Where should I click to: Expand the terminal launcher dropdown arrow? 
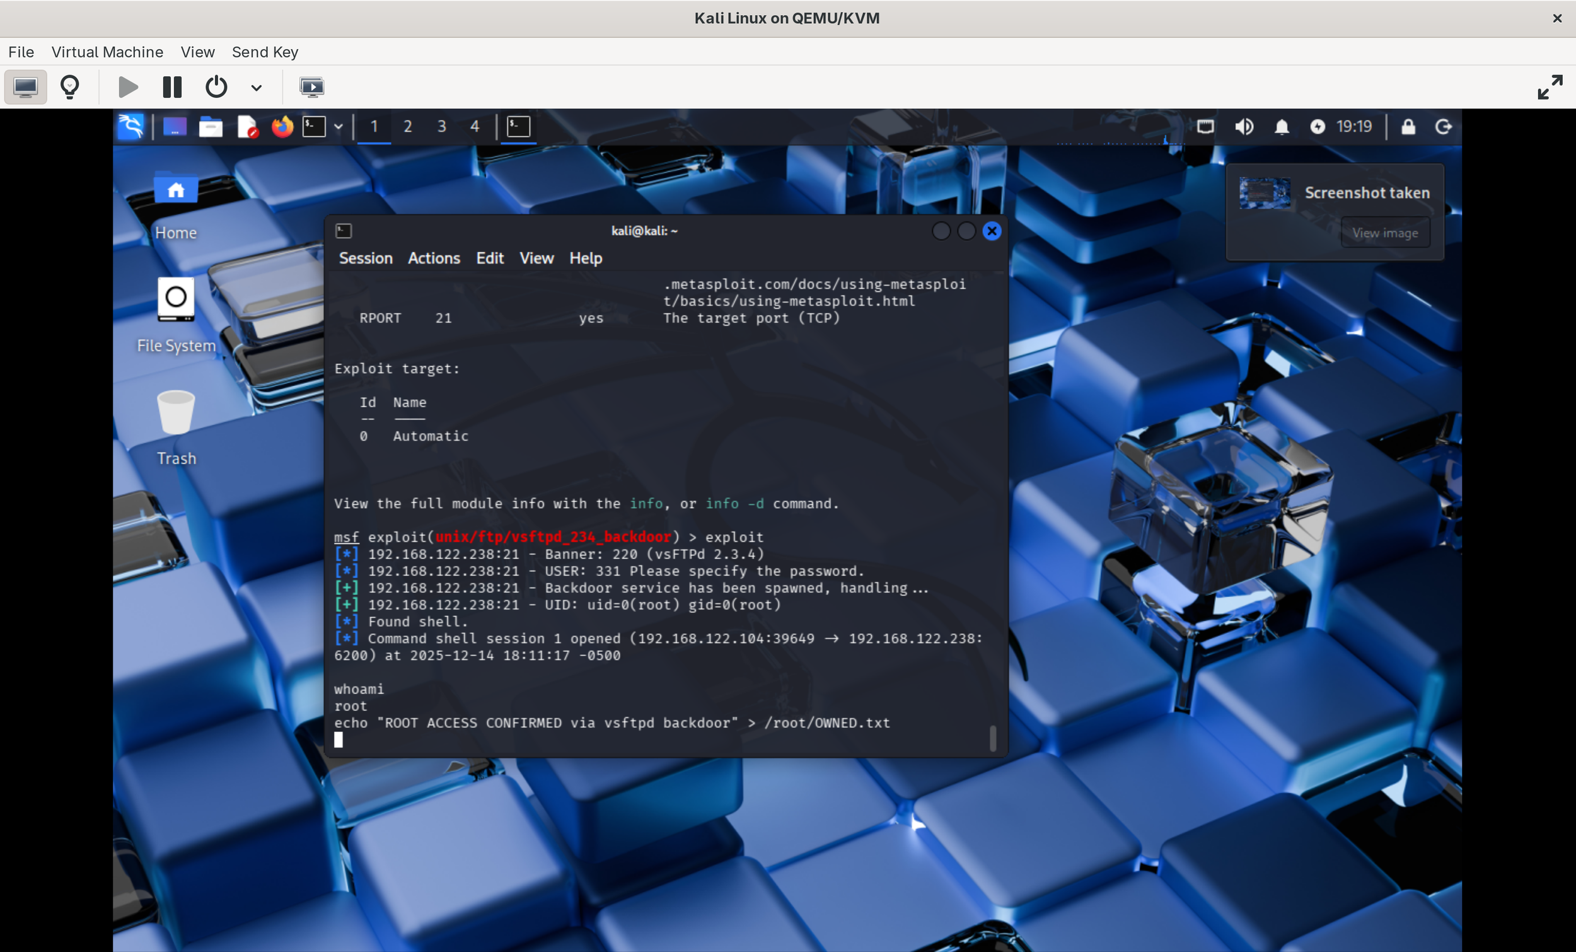click(339, 127)
